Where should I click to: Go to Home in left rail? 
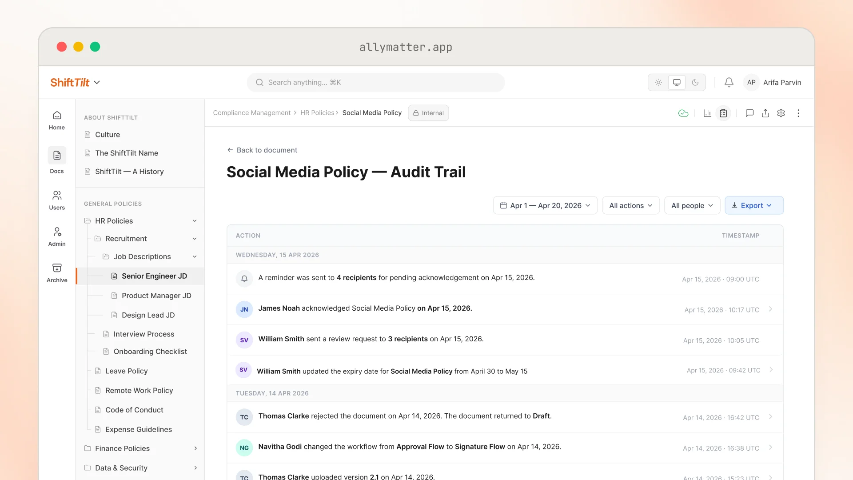[57, 120]
